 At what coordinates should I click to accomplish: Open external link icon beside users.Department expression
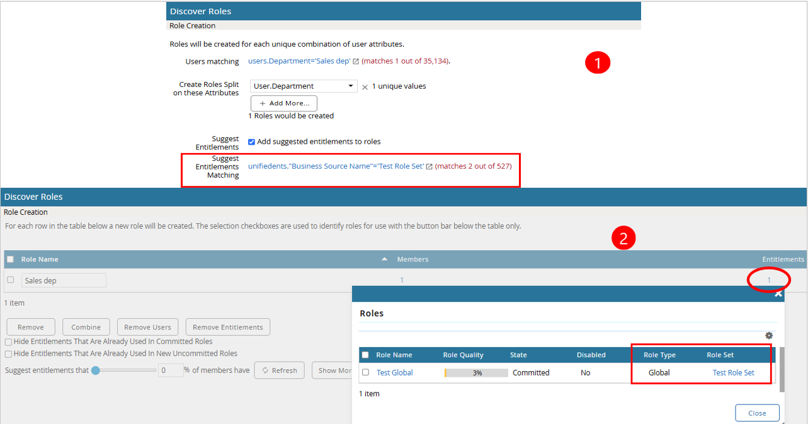(x=356, y=62)
